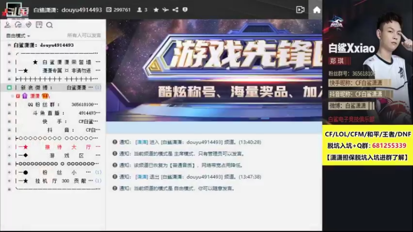Expand the 粉丝小 channel group
Screen dimensions: 413x232
click(9, 173)
